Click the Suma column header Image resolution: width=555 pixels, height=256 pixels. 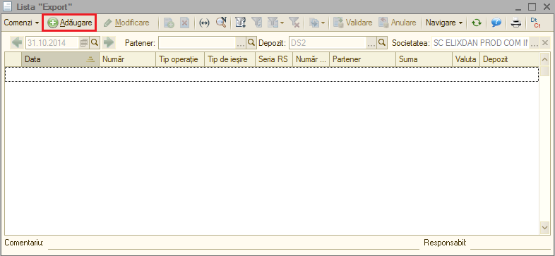pos(424,59)
